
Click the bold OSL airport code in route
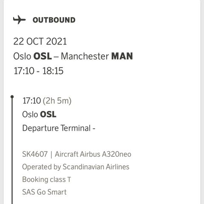click(x=42, y=56)
